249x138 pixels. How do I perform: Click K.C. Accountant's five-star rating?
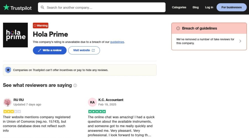click(x=97, y=112)
